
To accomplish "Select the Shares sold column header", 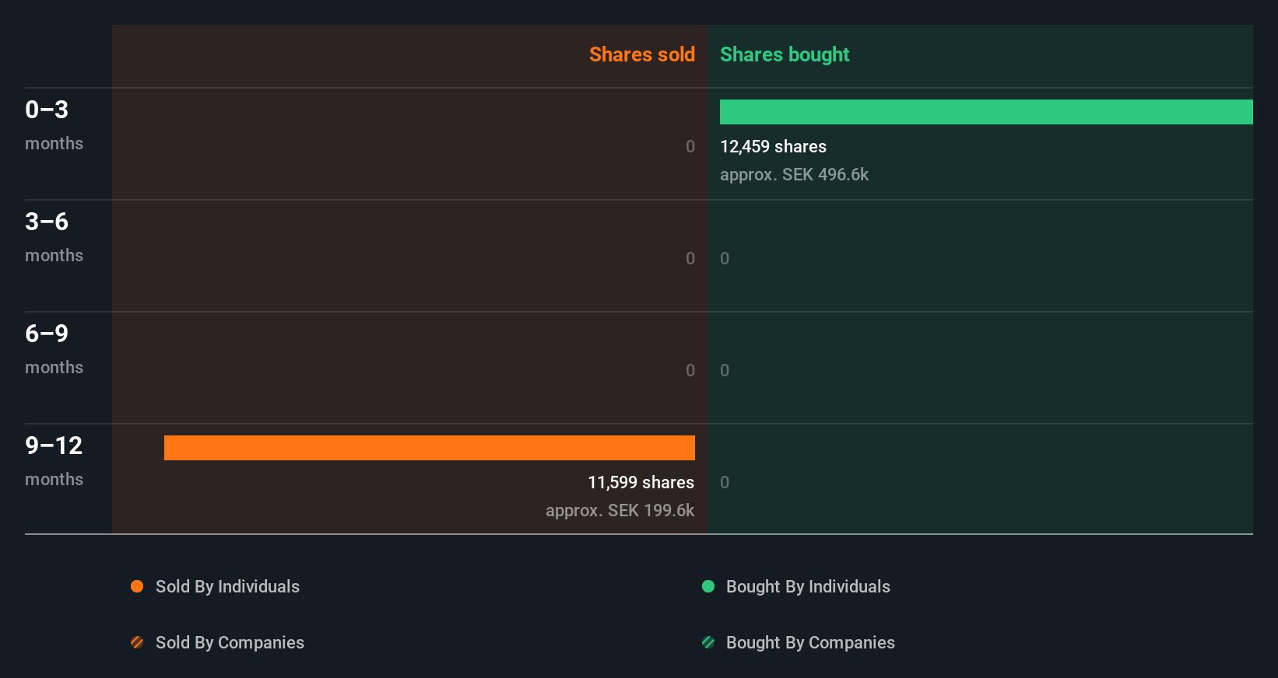I will coord(641,54).
